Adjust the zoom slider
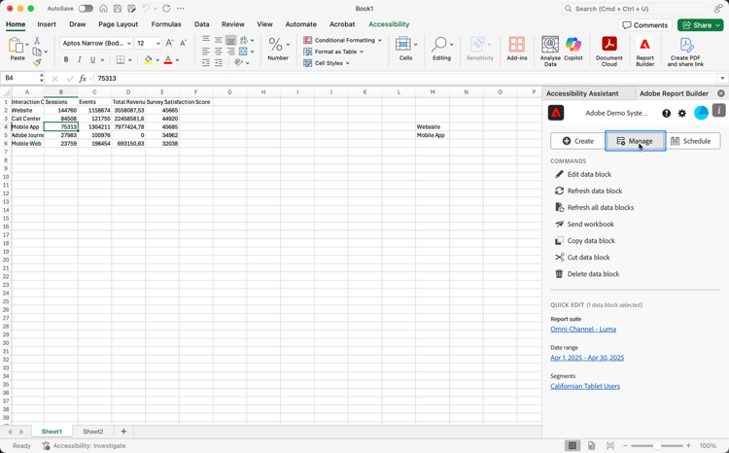 (656, 445)
